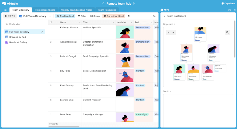
Task: Click the Airtable logo
Action: coord(10,3)
